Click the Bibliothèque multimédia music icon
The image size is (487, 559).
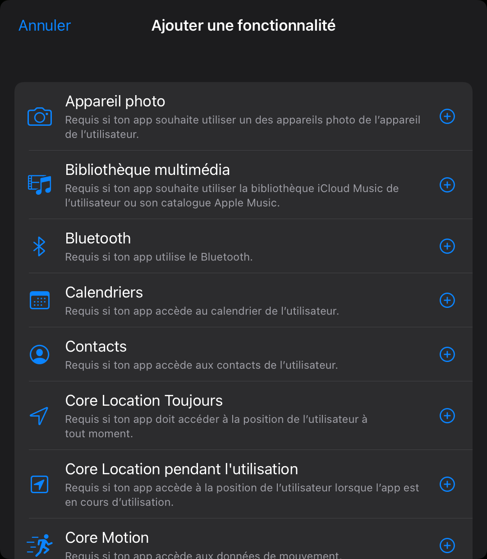(40, 185)
